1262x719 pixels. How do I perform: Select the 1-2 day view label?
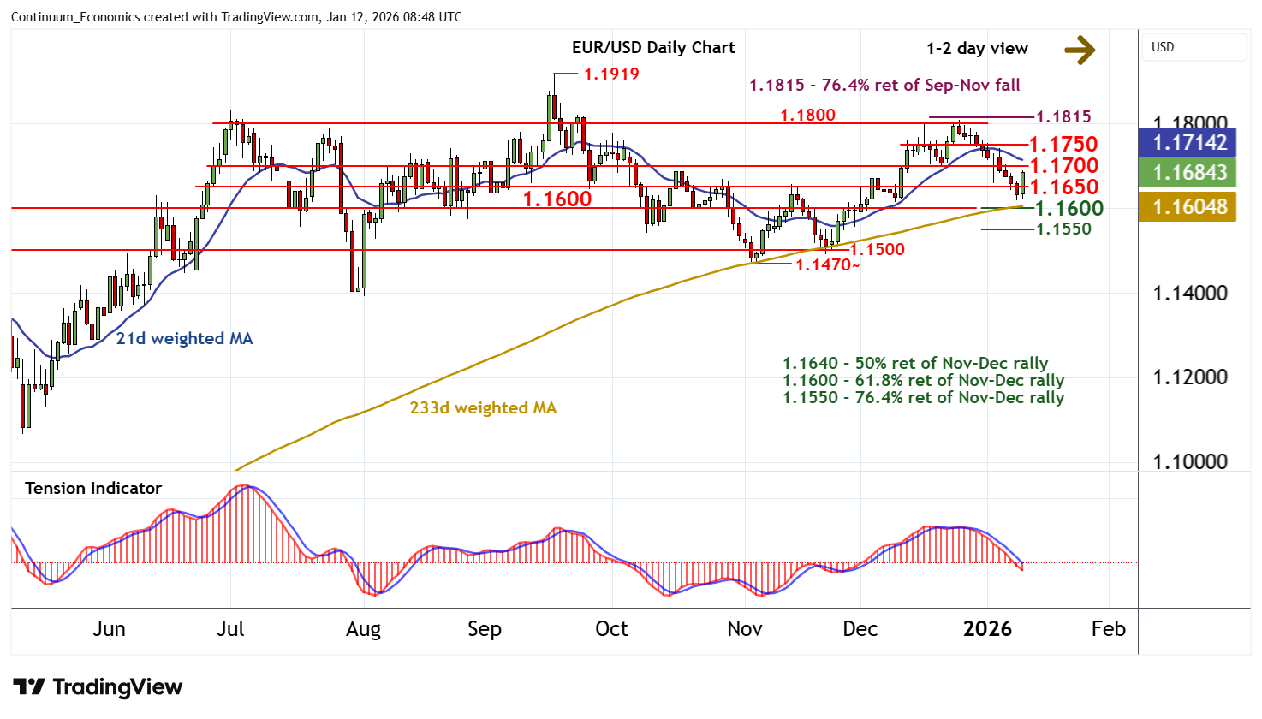(x=977, y=49)
